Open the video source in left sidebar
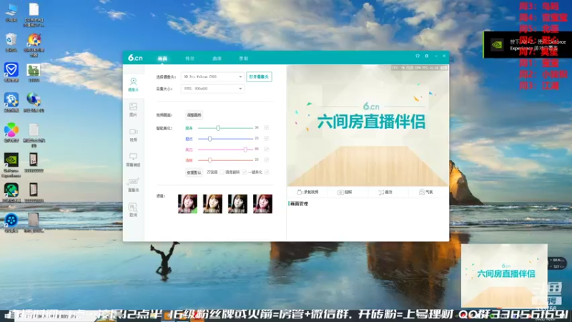The height and width of the screenshot is (322, 572). click(x=133, y=135)
